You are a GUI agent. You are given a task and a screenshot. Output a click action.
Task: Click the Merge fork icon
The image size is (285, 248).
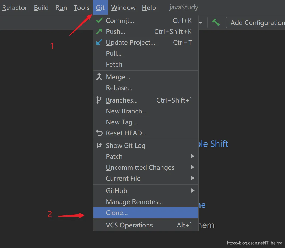point(99,77)
